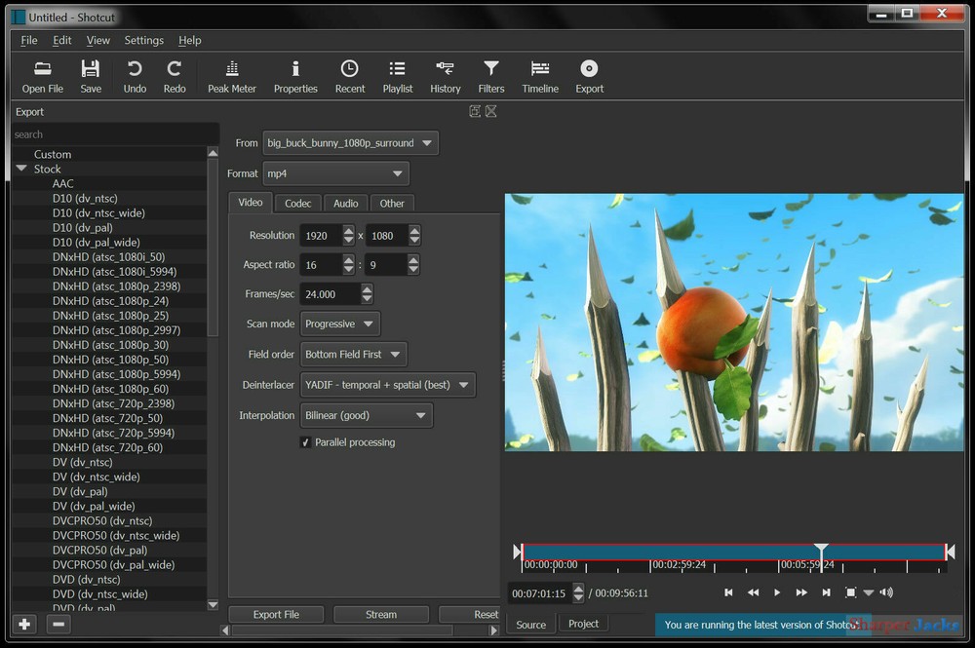Enable Parallel processing checkbox

click(x=306, y=441)
